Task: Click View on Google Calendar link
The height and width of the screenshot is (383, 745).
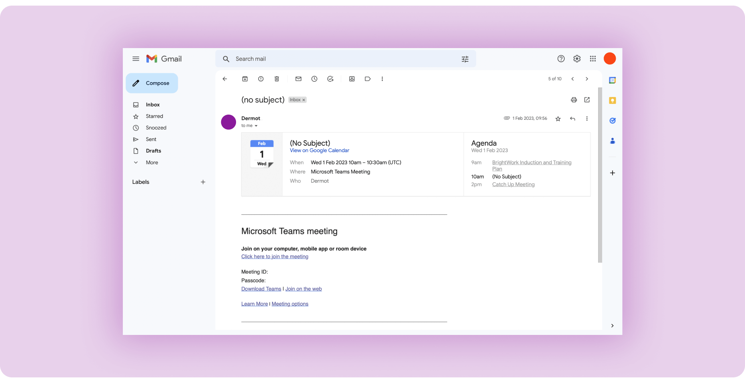Action: (320, 151)
